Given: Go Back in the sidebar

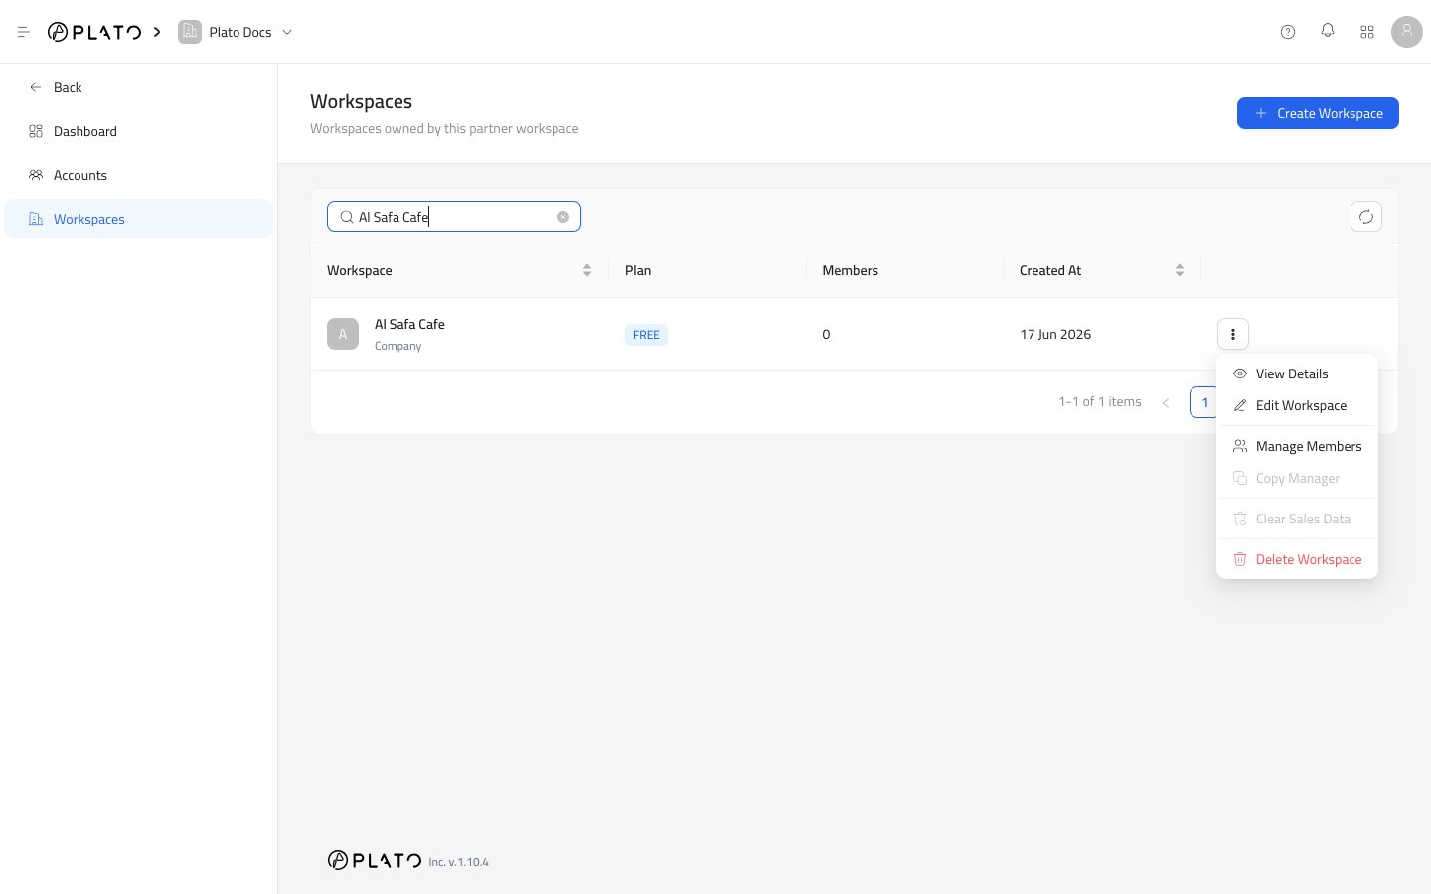Looking at the screenshot, I should [139, 87].
